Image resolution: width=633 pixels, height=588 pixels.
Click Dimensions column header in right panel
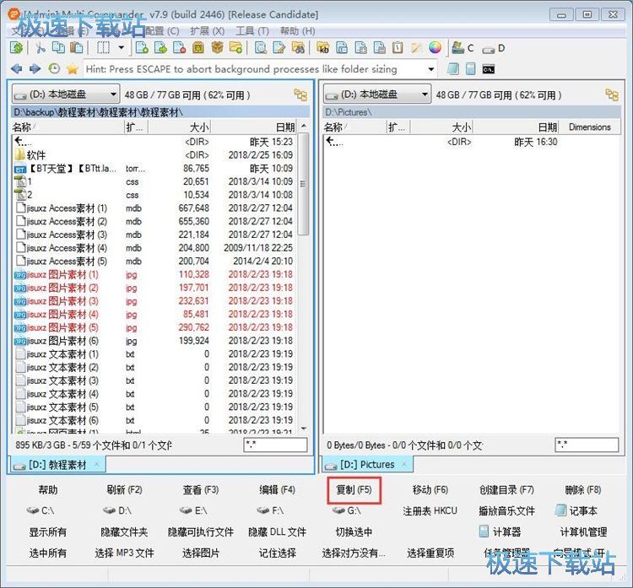589,127
